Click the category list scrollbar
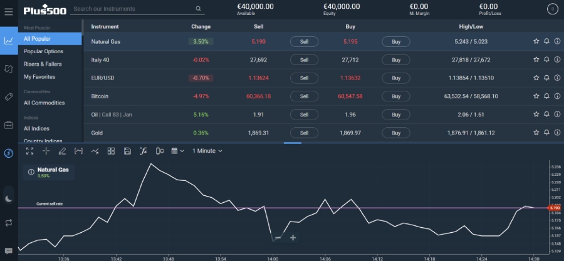 click(x=83, y=27)
